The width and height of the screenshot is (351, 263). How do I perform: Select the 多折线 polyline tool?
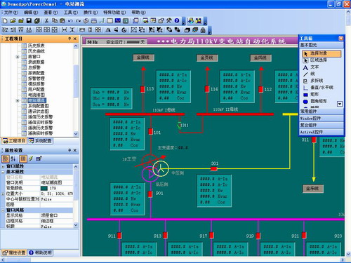point(317,81)
